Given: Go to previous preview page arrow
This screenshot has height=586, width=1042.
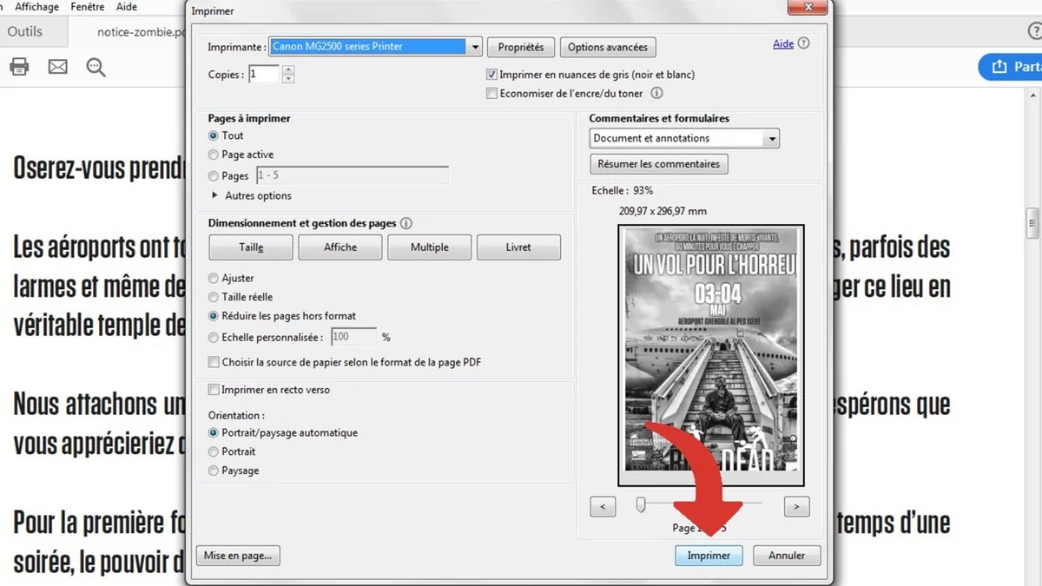Looking at the screenshot, I should pyautogui.click(x=603, y=506).
